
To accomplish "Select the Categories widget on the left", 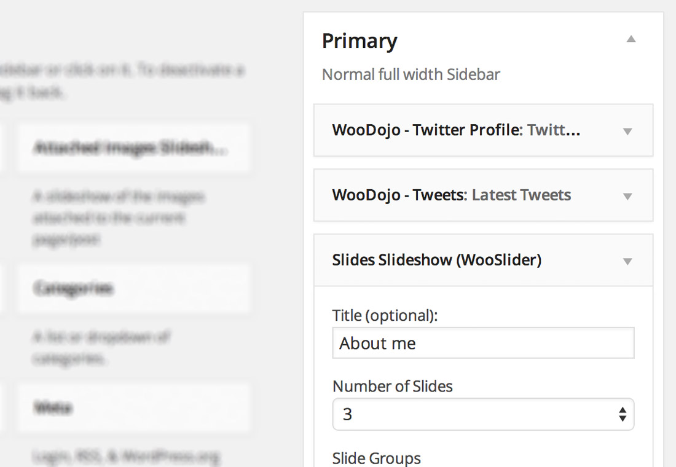I will [x=134, y=288].
